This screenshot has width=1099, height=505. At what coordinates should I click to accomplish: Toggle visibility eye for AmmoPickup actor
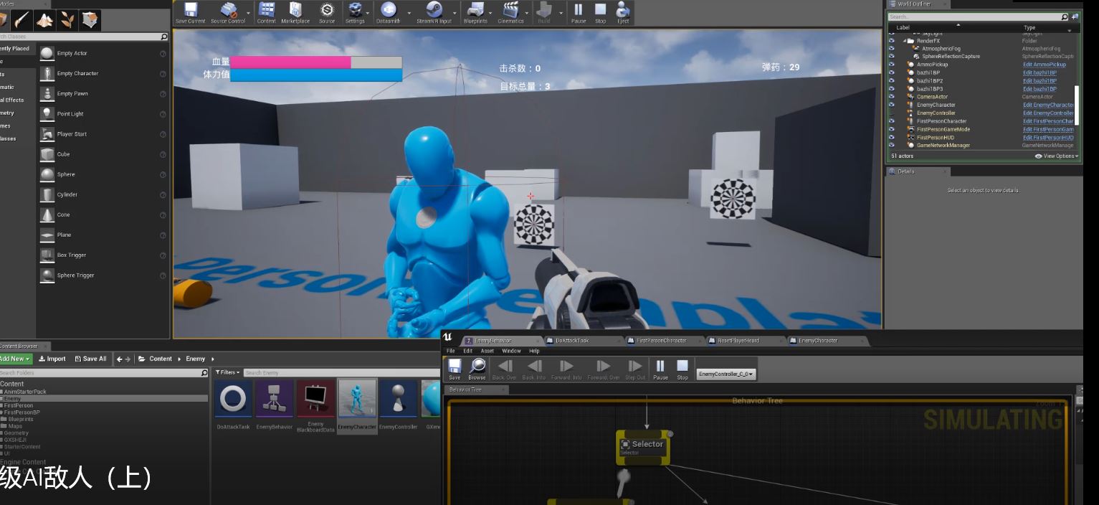point(892,65)
